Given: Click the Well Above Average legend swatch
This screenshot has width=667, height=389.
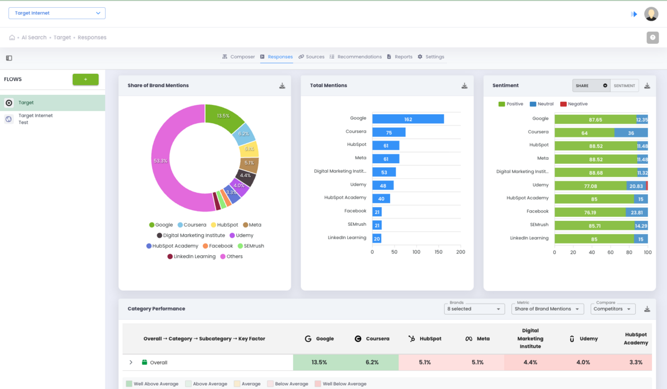Looking at the screenshot, I should pos(129,383).
